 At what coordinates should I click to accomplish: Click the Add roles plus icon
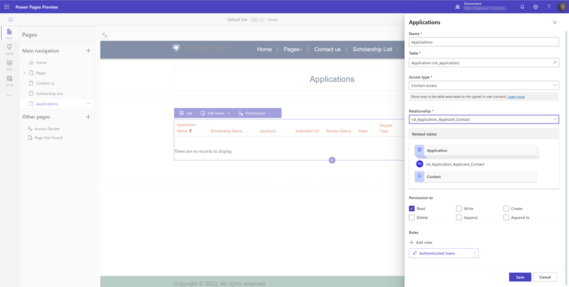point(411,243)
